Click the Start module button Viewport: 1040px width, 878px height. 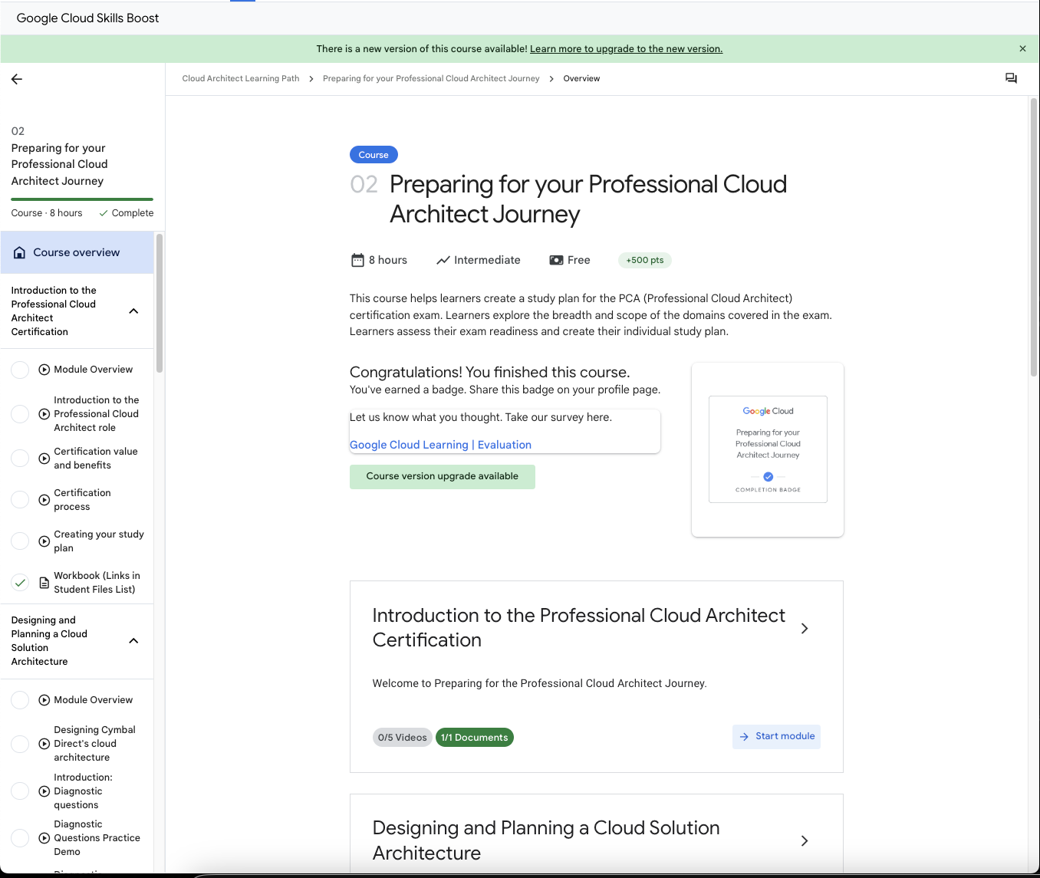point(776,737)
